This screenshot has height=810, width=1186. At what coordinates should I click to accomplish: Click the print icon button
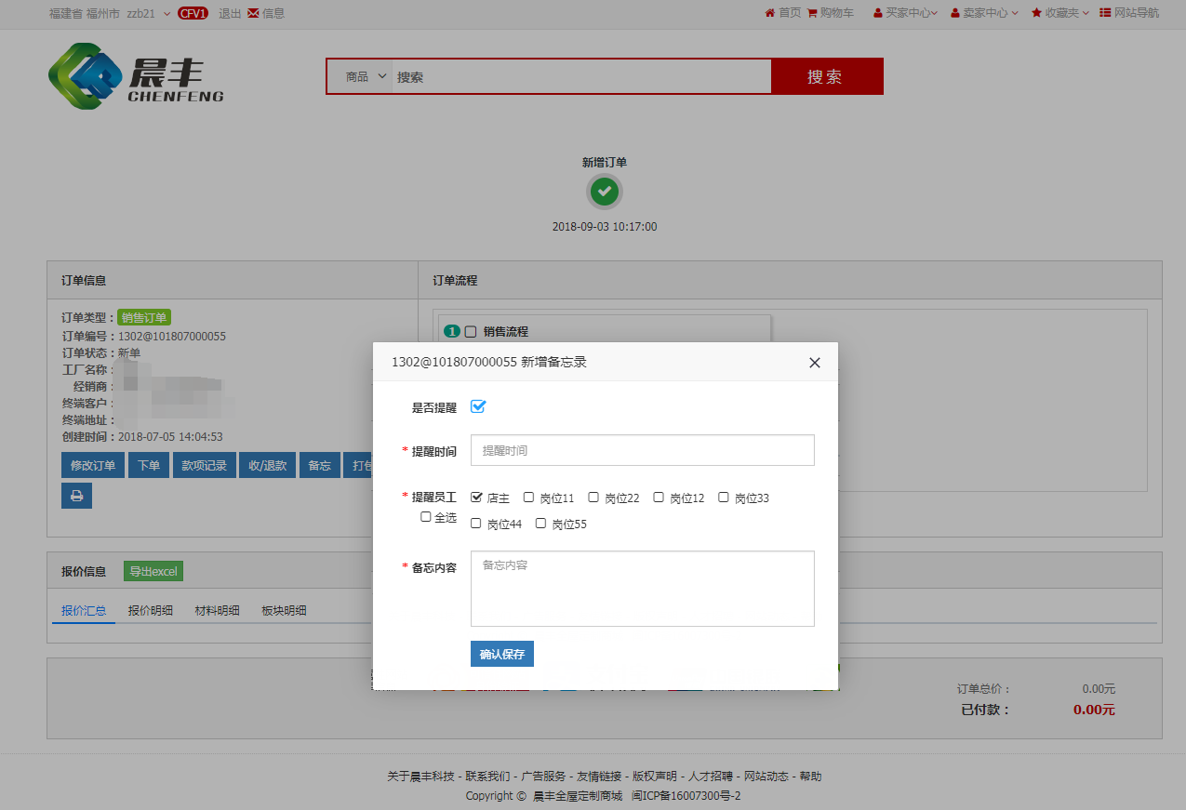click(x=76, y=496)
